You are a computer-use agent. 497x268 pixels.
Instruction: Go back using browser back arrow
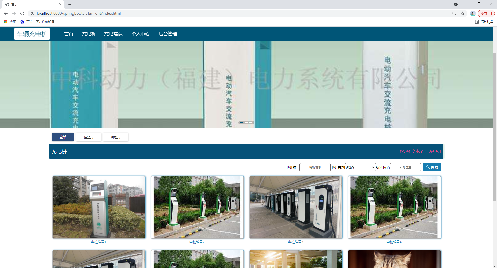point(6,13)
